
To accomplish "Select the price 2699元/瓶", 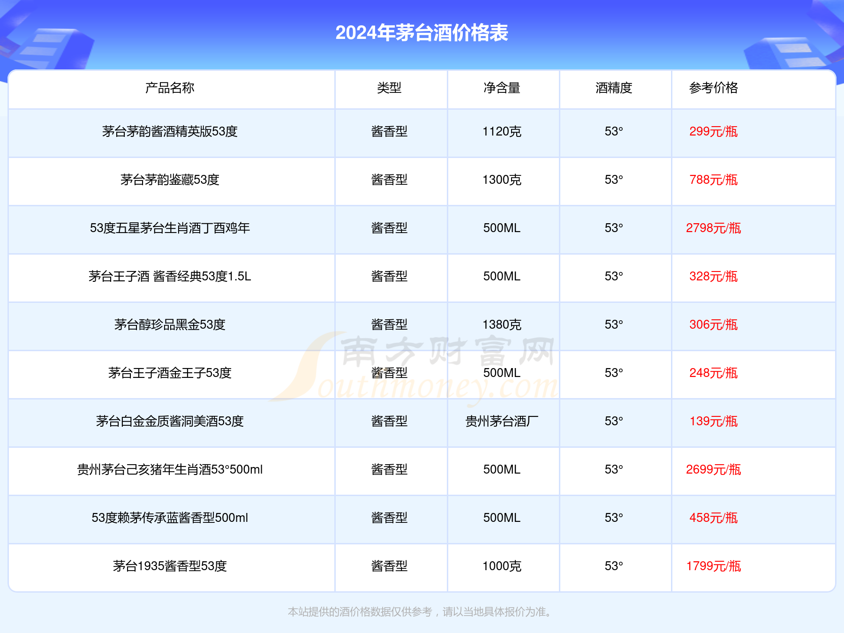I will tap(714, 469).
